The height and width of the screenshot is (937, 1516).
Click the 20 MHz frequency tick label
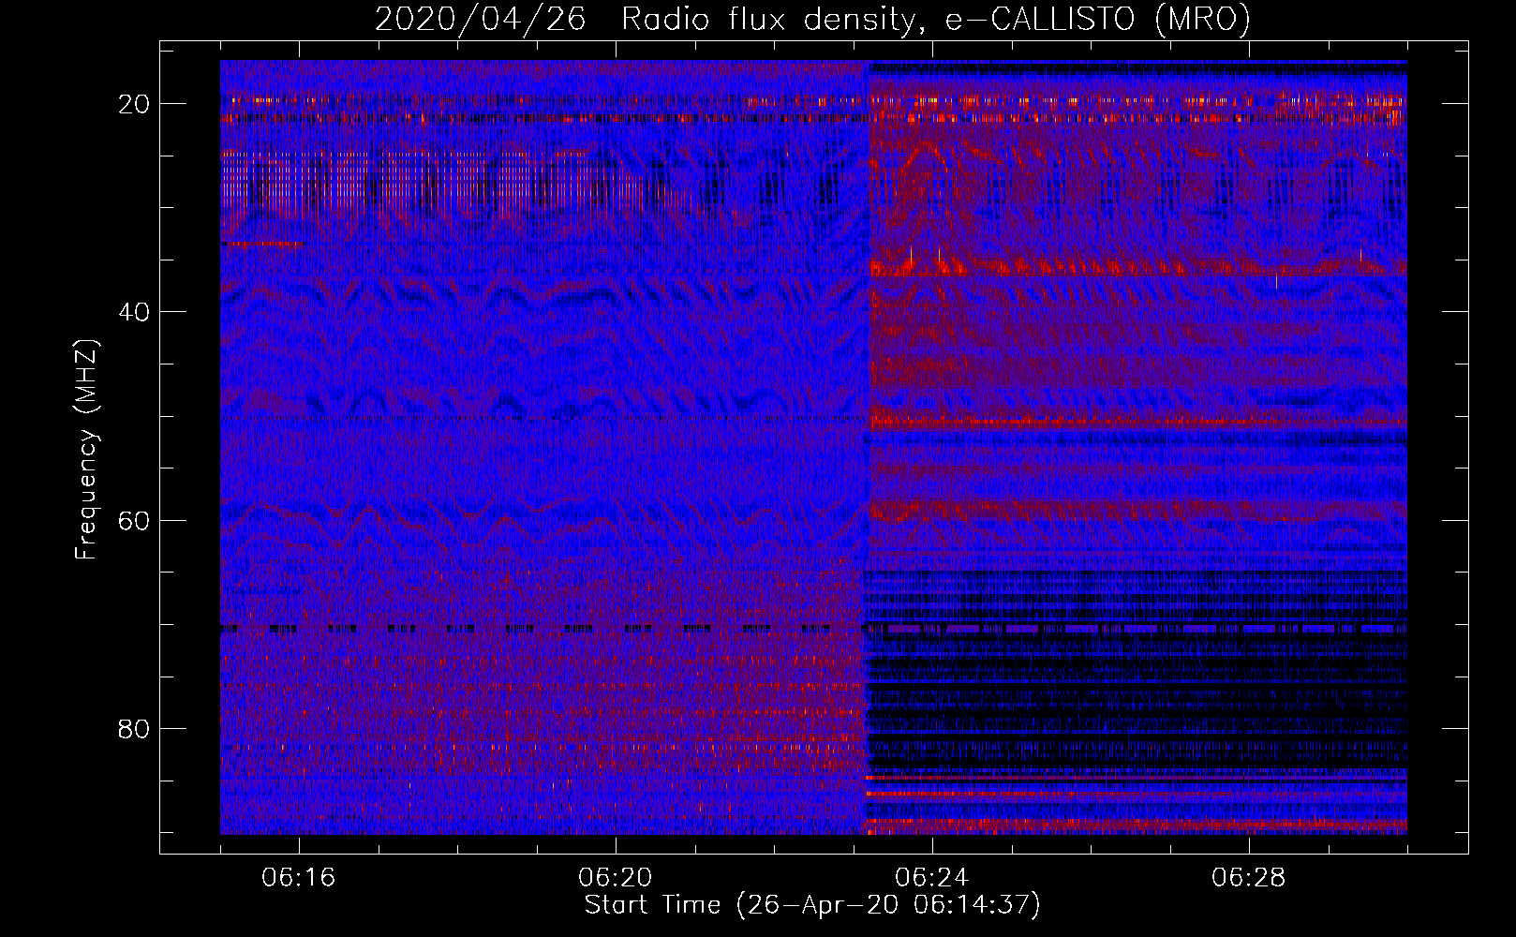point(134,104)
